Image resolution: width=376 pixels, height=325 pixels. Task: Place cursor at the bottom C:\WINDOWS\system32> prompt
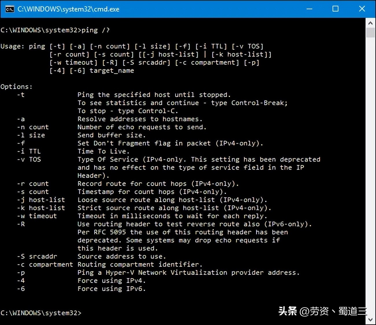click(40, 313)
